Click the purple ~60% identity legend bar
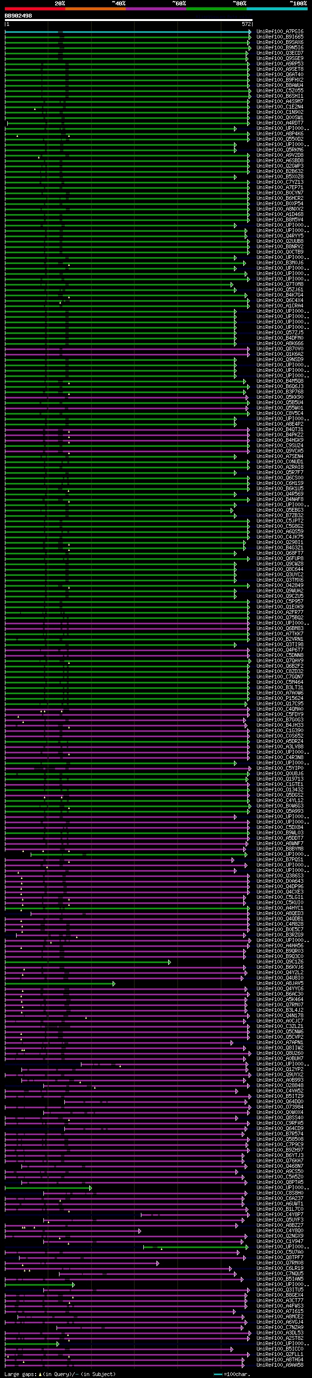The width and height of the screenshot is (312, 1378). click(156, 9)
